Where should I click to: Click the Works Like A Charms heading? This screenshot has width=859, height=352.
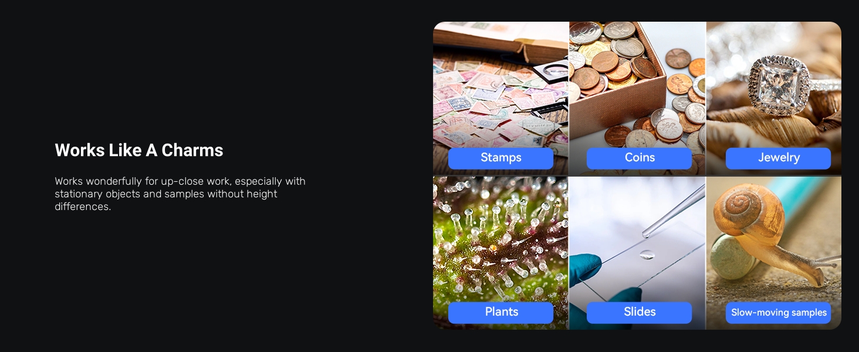pos(139,150)
